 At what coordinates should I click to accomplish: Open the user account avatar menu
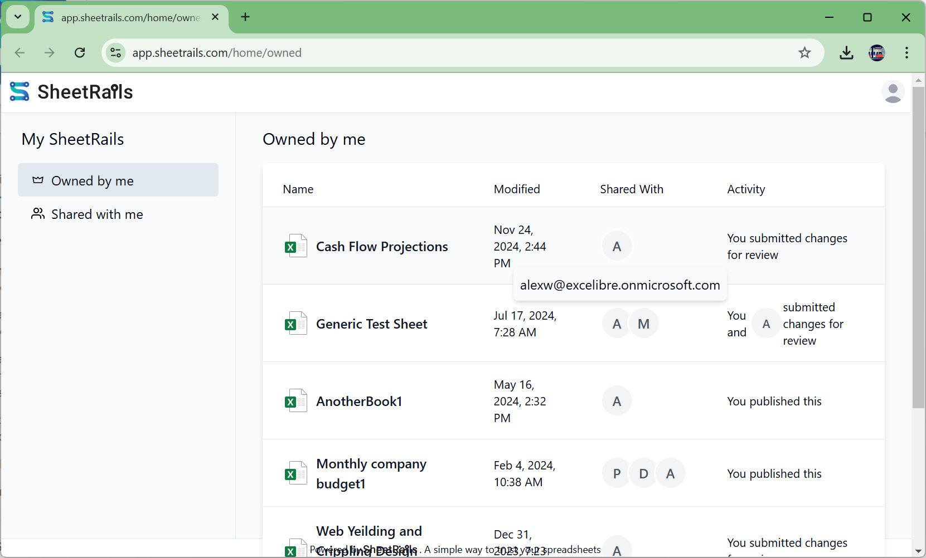(893, 92)
